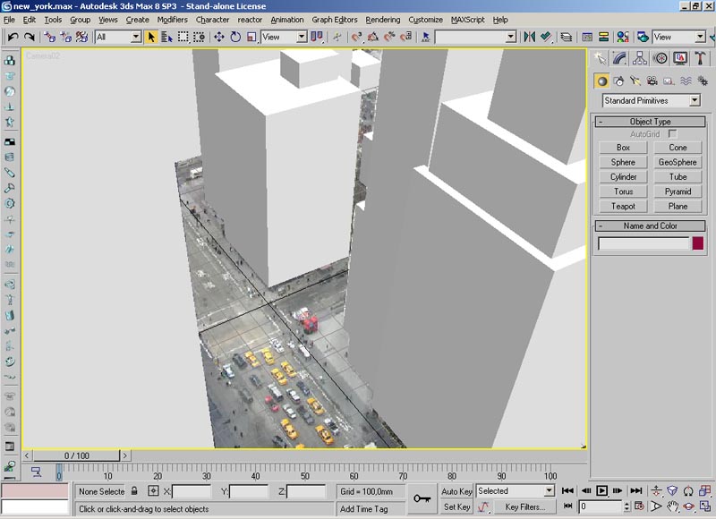Click the Undo arrow in main toolbar
This screenshot has width=716, height=519.
tap(12, 37)
